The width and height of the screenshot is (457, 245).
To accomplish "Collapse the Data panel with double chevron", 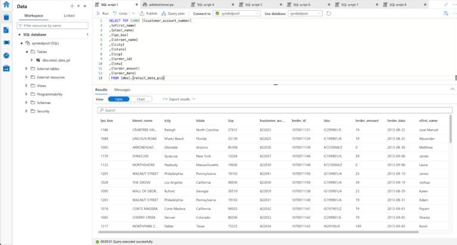I will tap(84, 6).
